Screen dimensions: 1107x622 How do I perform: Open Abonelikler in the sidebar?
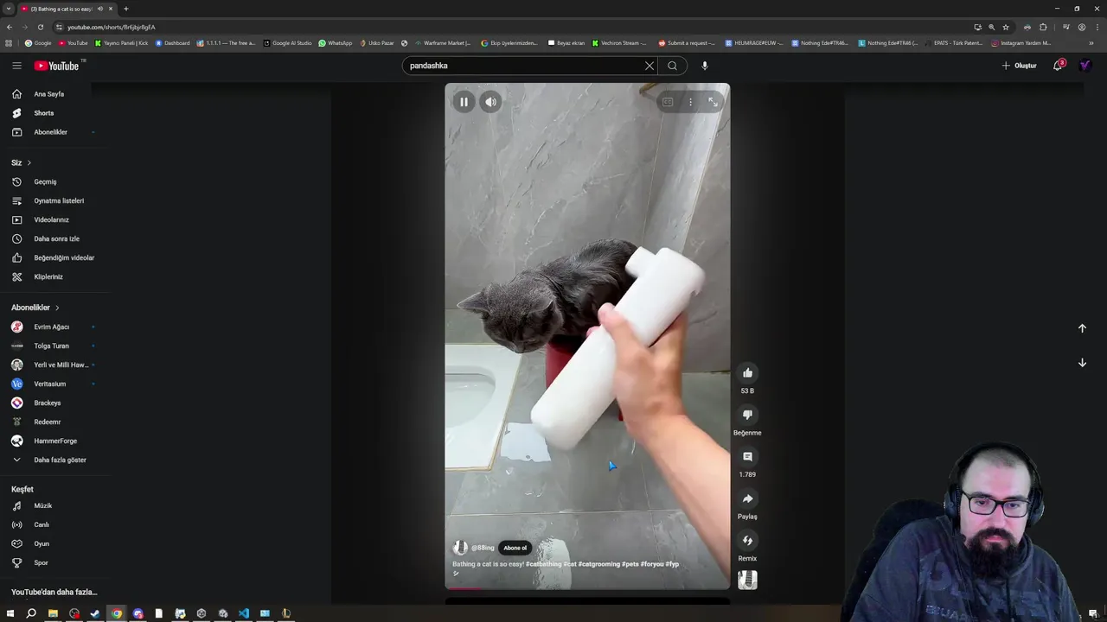coord(52,132)
